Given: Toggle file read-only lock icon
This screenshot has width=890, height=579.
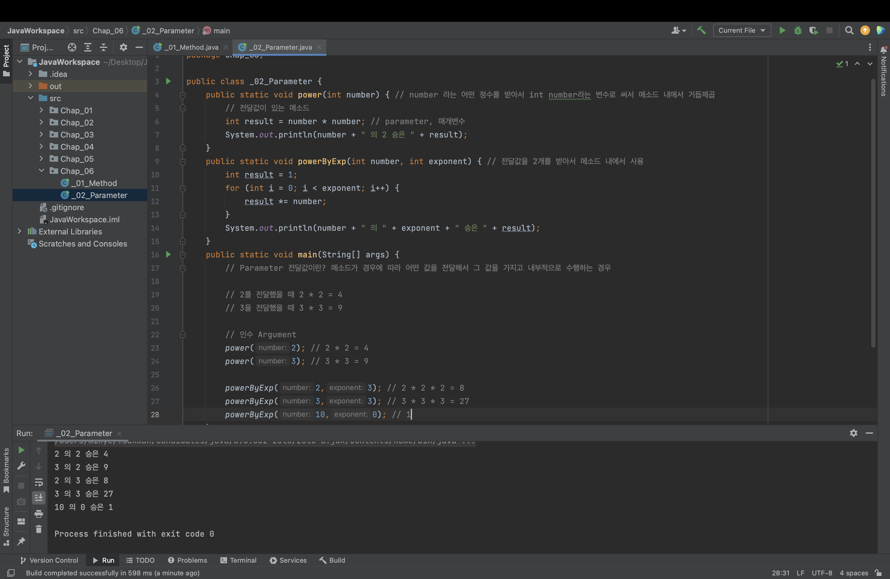Looking at the screenshot, I should tap(878, 573).
